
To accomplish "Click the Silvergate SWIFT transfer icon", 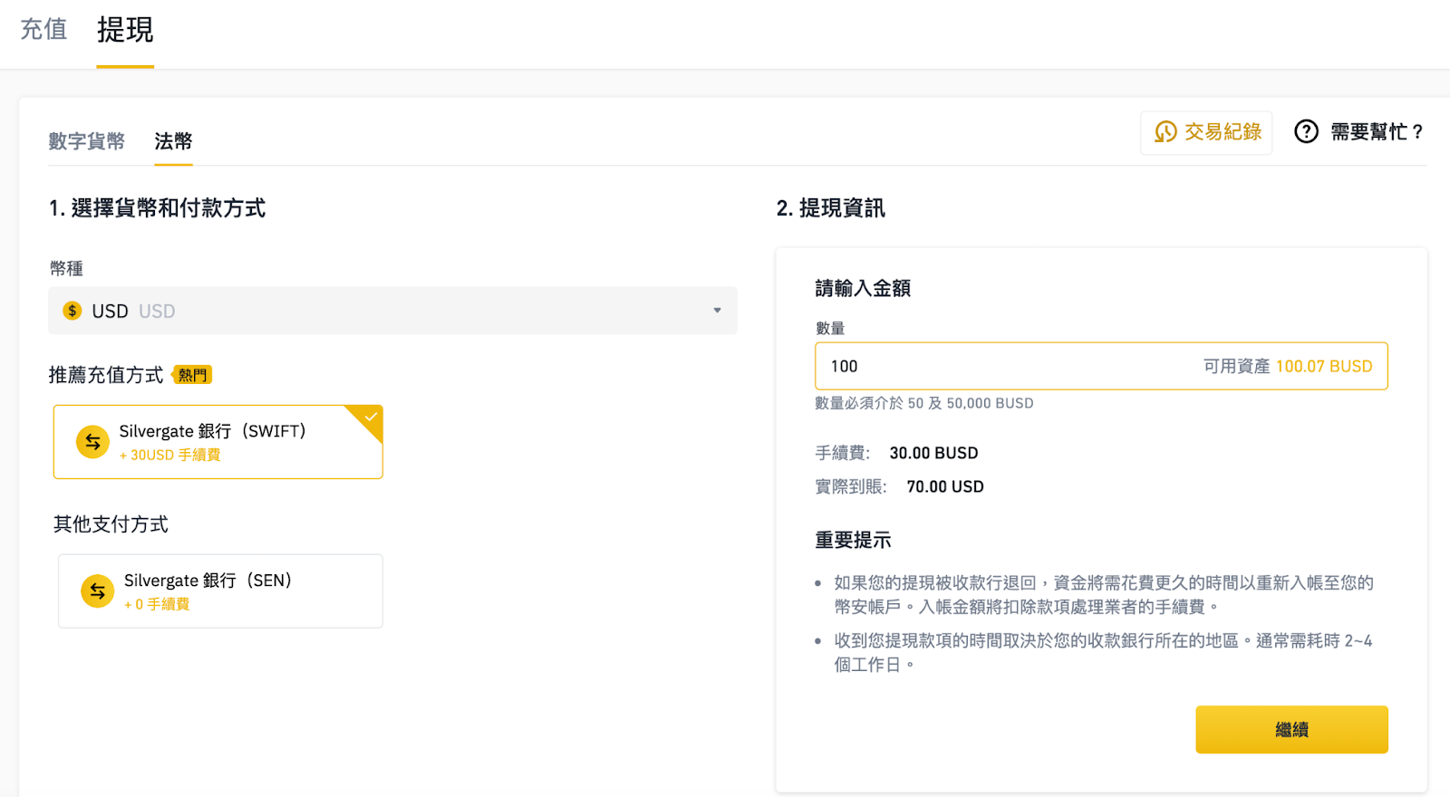I will pyautogui.click(x=92, y=442).
